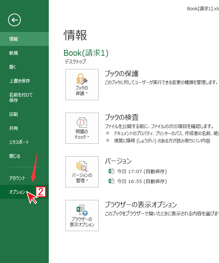The height and width of the screenshot is (263, 219).
Task: Open the アカウント page
Action: pyautogui.click(x=24, y=178)
